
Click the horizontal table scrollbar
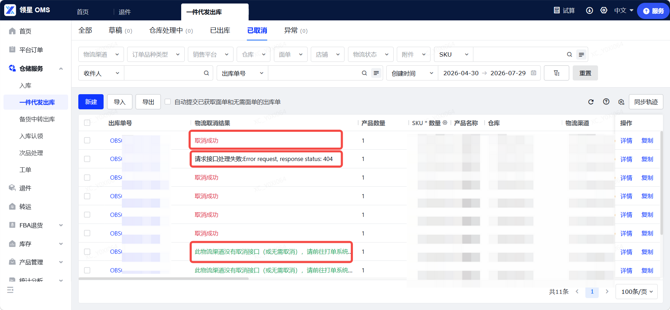(x=164, y=279)
